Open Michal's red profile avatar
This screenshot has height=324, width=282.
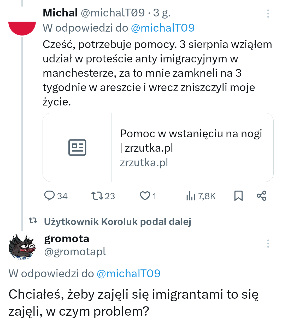click(22, 27)
